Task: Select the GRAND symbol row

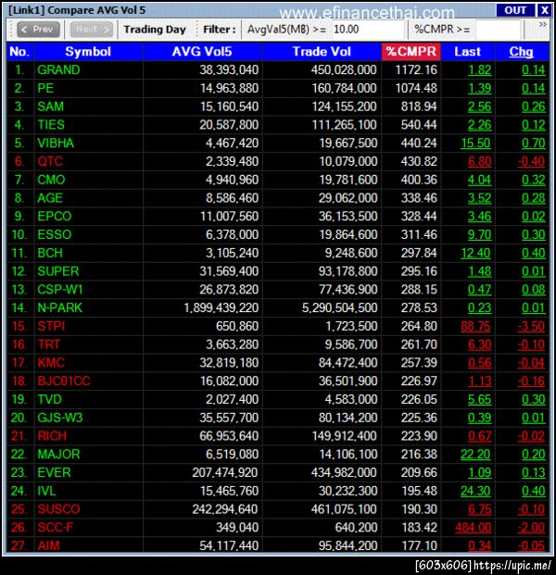Action: [x=278, y=69]
